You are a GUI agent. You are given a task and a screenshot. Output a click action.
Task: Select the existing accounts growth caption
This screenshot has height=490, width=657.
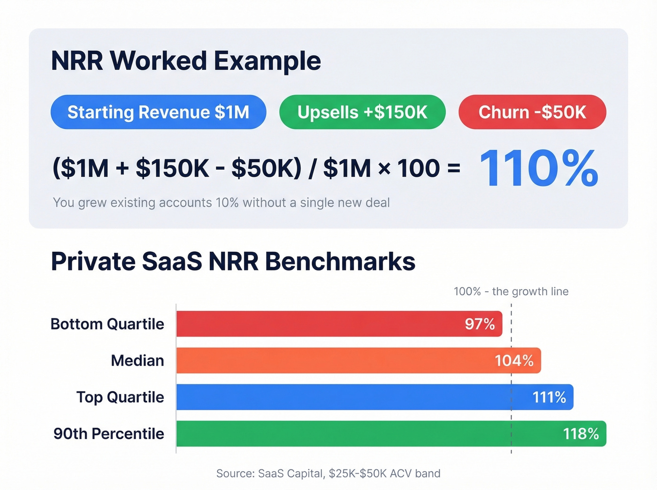[x=221, y=203]
